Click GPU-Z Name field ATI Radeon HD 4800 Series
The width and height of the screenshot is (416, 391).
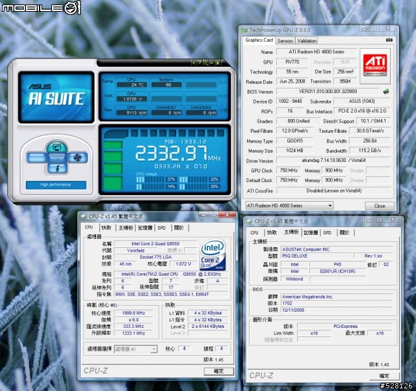point(317,52)
